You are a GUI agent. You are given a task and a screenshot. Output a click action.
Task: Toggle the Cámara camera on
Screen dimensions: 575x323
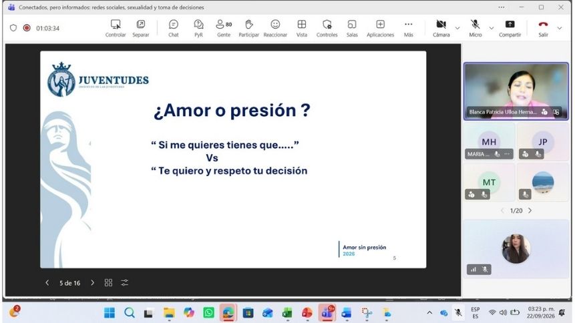pyautogui.click(x=441, y=28)
